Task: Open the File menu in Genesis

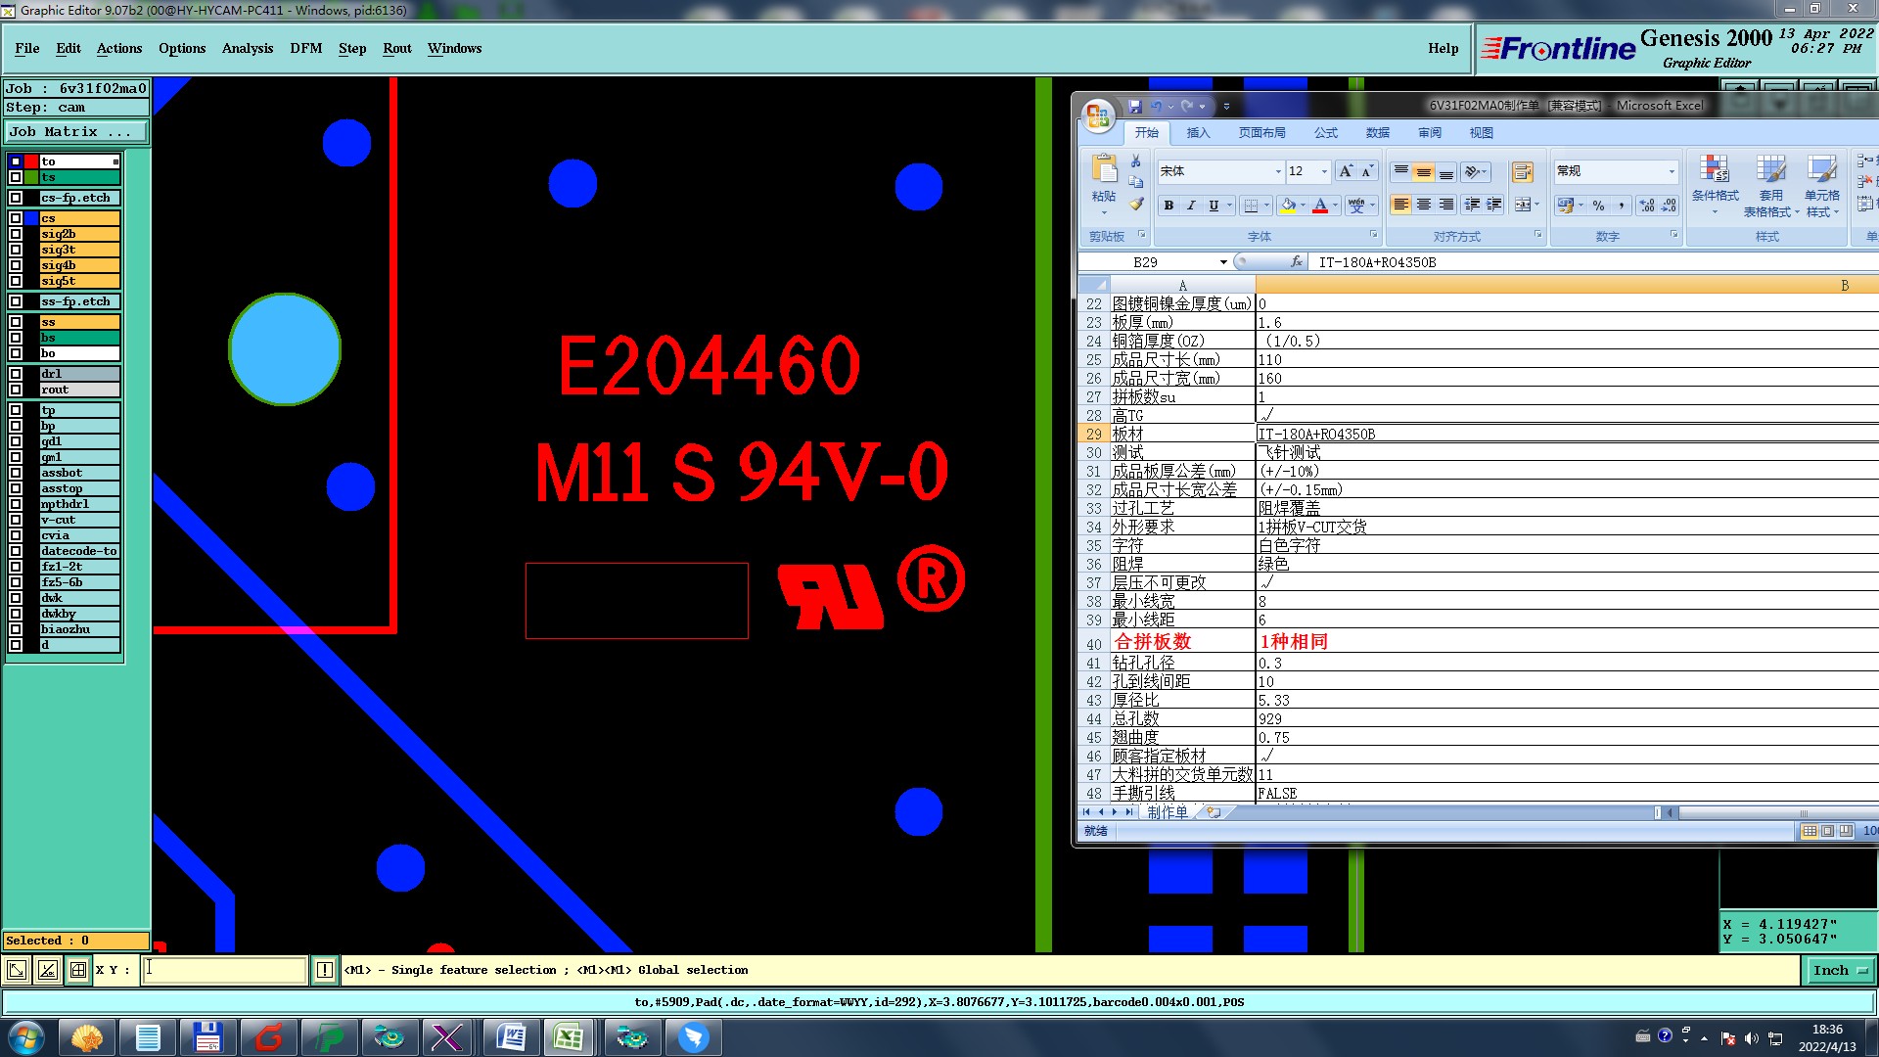Action: 27,48
